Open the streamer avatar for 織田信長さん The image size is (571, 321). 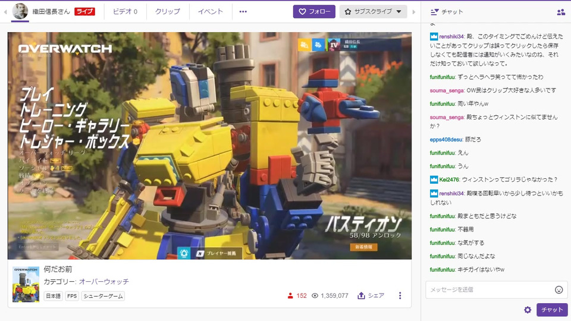20,11
